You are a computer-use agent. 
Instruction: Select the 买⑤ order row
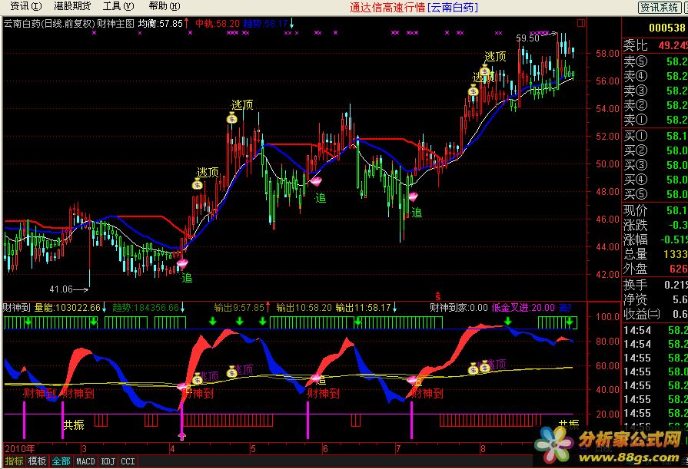(x=655, y=193)
